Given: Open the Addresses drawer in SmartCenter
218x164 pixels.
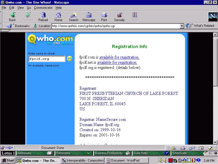Looking at the screenshot, I should (x=35, y=153).
